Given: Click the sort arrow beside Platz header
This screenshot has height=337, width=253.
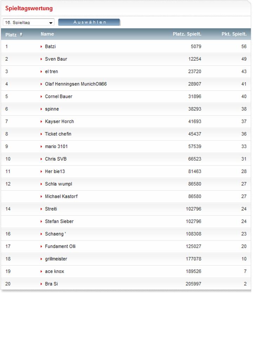Looking at the screenshot, I should tap(21, 34).
